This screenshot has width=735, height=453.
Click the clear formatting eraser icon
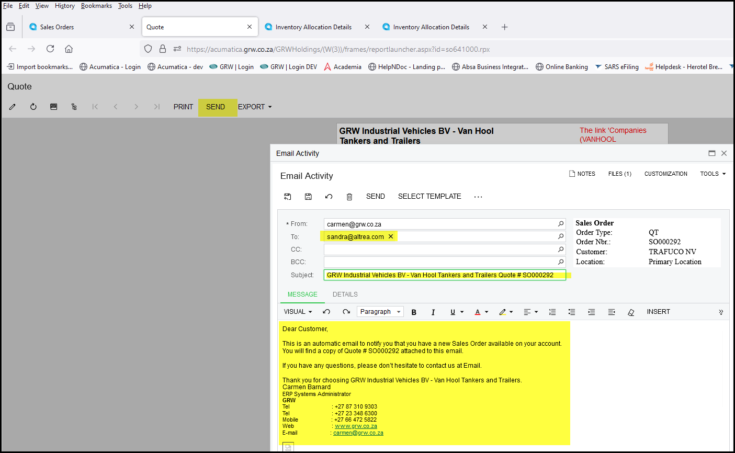point(631,312)
